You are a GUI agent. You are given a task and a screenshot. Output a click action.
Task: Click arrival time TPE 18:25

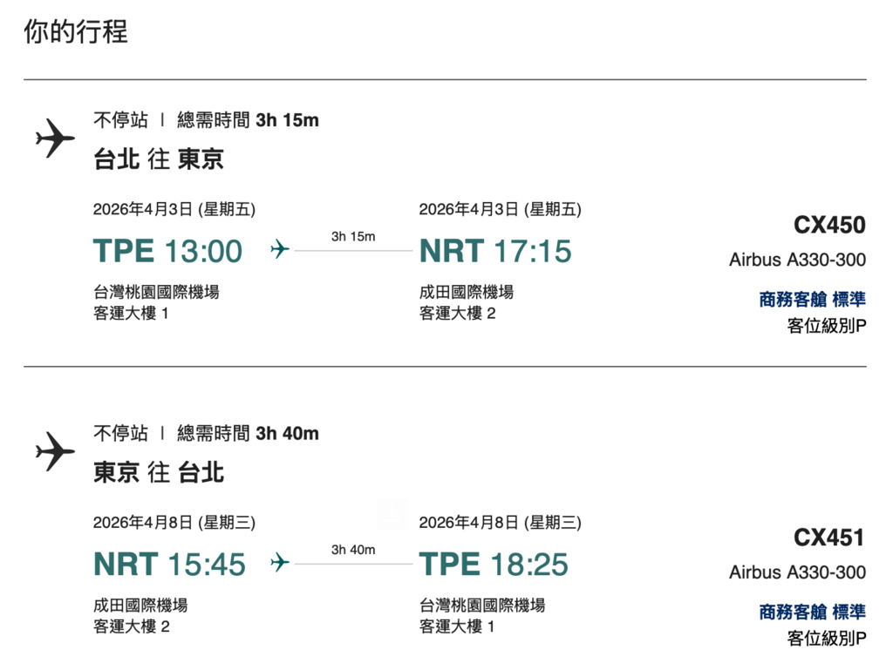click(494, 564)
